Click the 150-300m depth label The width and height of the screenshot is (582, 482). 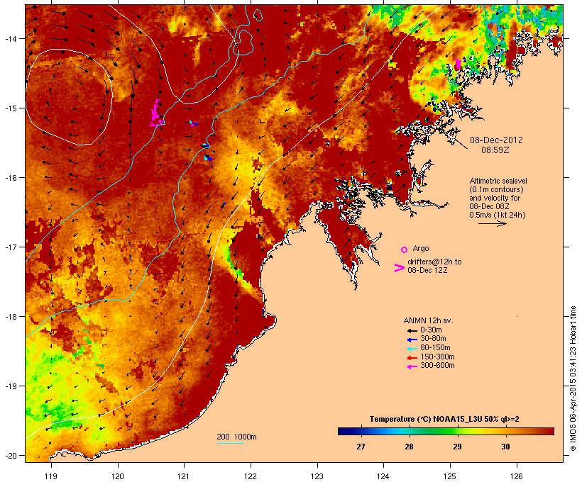pyautogui.click(x=437, y=357)
